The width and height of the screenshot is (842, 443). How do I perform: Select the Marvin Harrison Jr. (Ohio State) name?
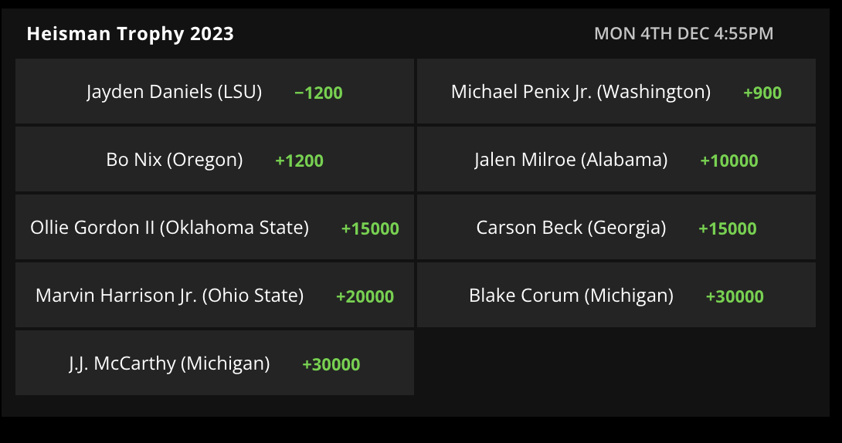(169, 296)
